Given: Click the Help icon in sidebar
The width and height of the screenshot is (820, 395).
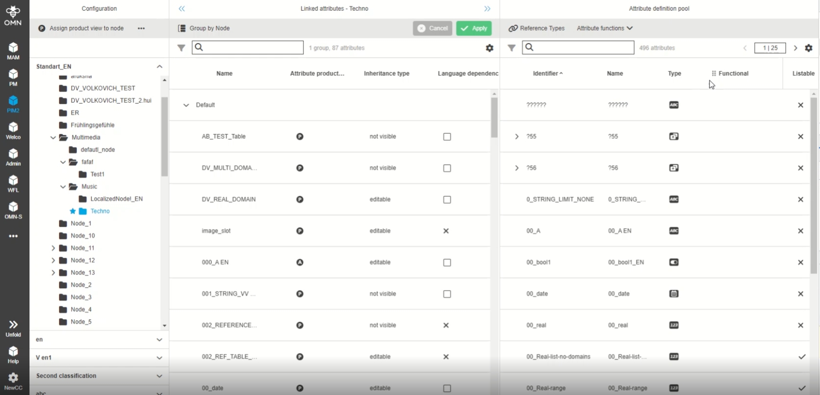Looking at the screenshot, I should coord(13,354).
